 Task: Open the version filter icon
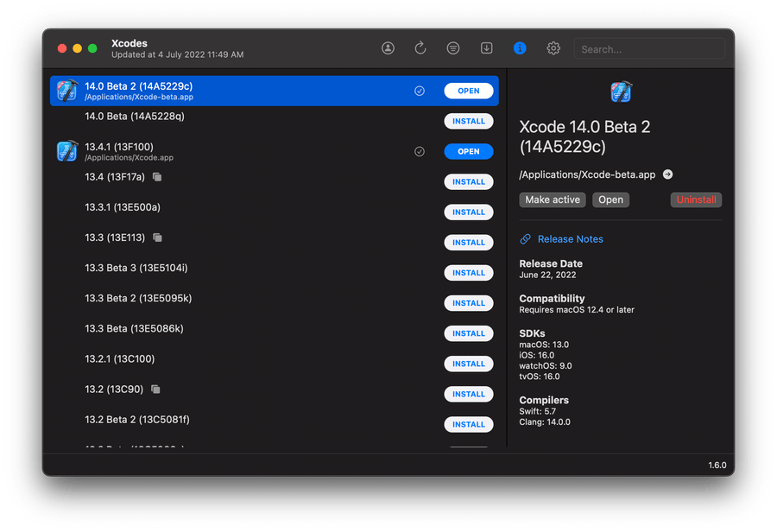click(453, 48)
